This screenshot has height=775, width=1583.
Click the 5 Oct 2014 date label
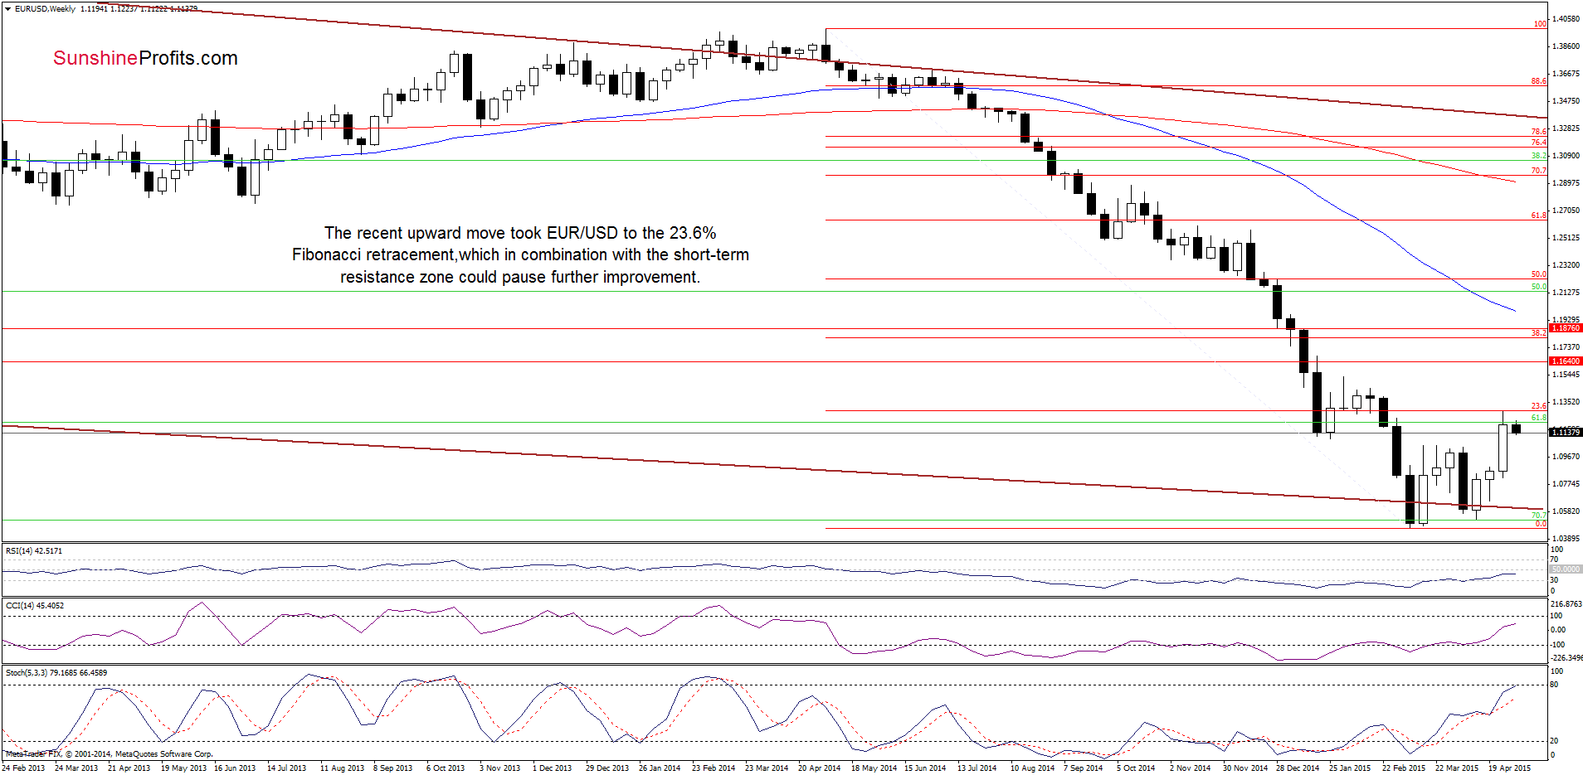pos(1136,768)
